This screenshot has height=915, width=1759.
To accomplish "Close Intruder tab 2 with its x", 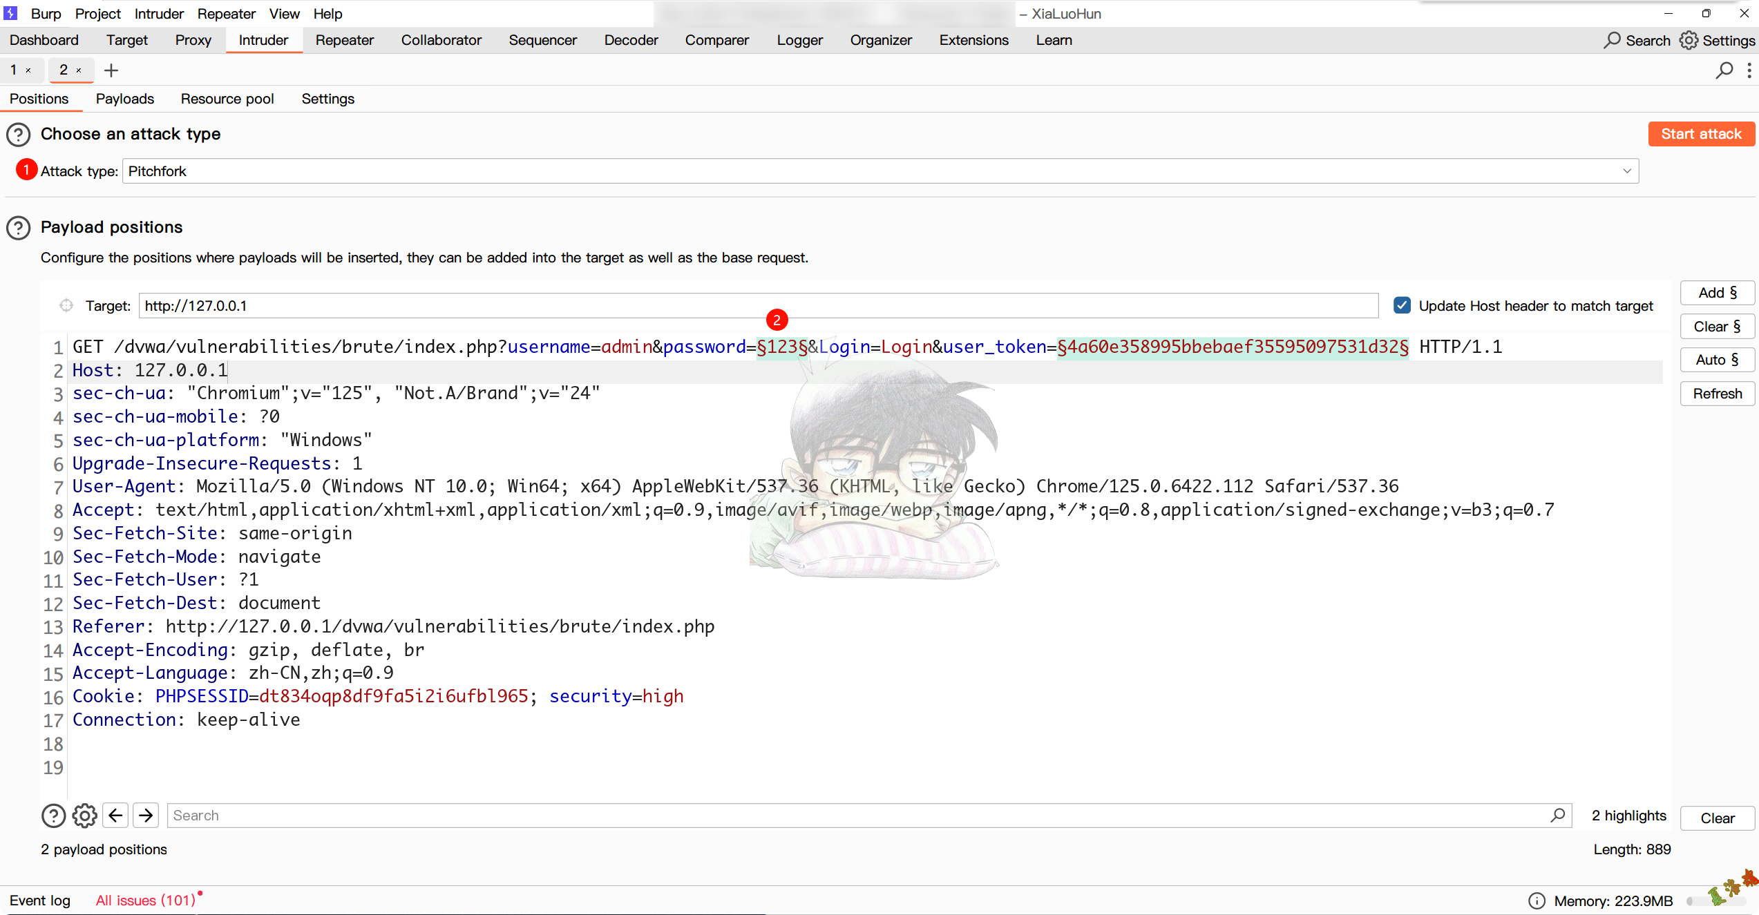I will [79, 70].
